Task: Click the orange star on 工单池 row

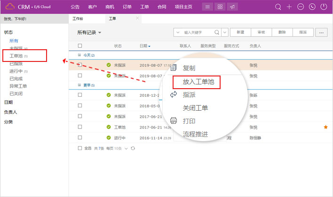Action: (x=325, y=127)
